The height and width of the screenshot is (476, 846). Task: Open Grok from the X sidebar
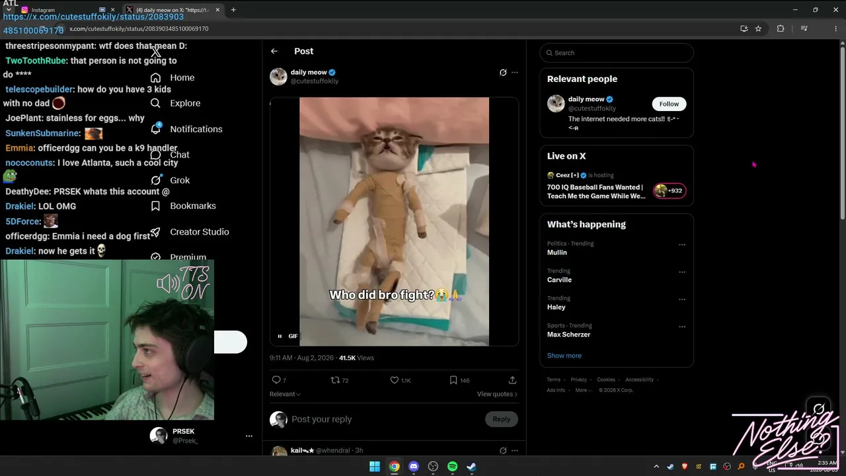coord(170,180)
